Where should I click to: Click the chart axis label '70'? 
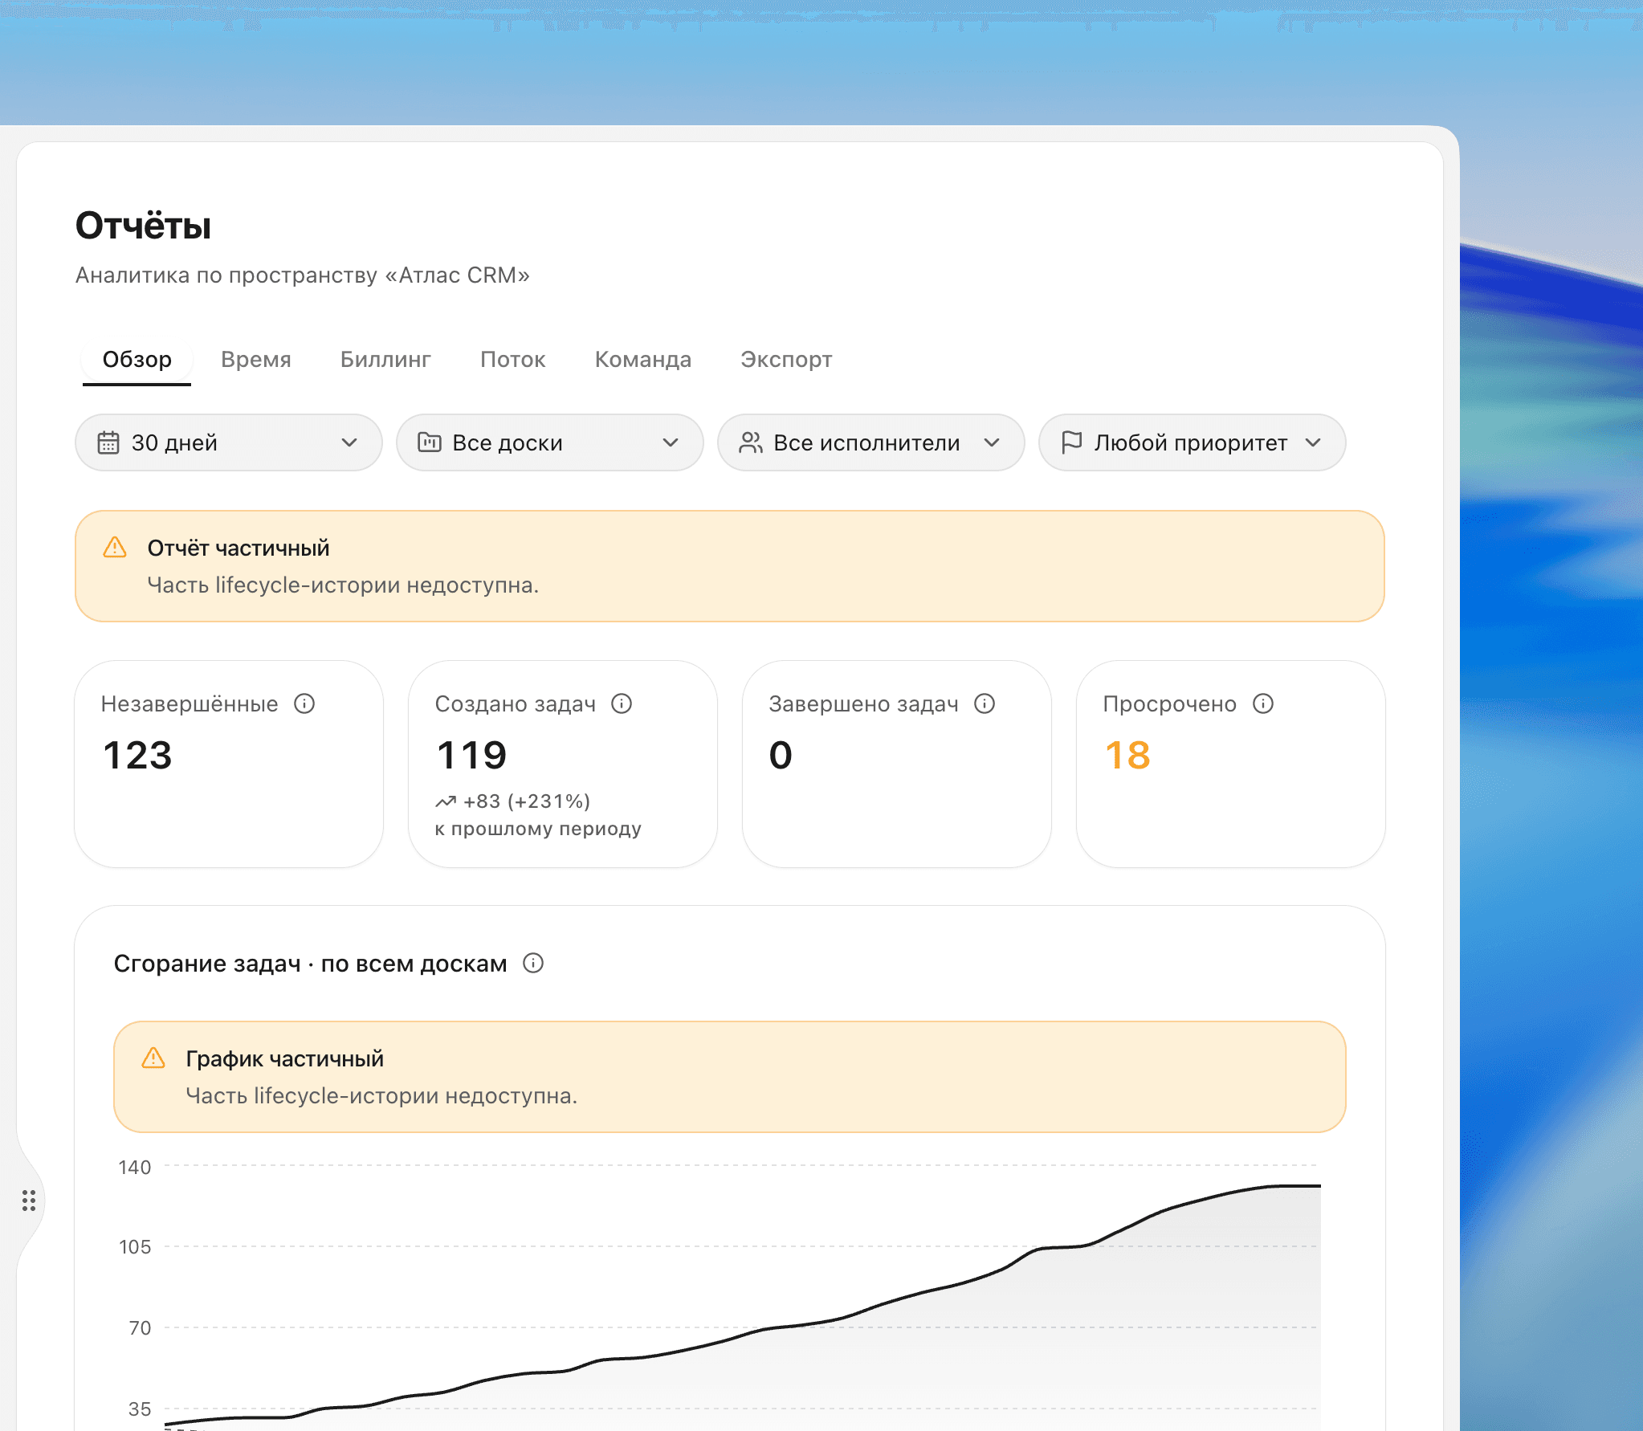[x=140, y=1328]
